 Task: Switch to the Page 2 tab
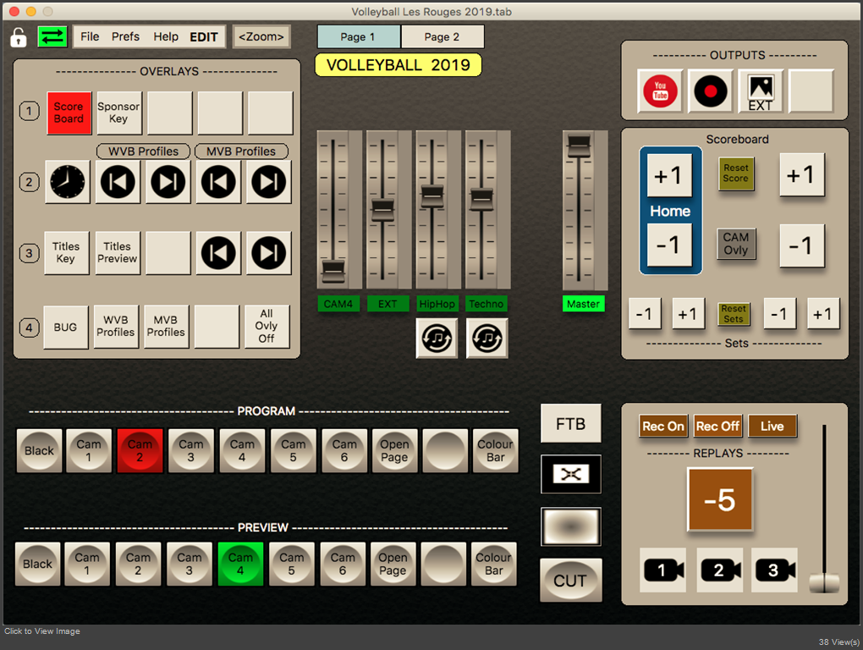click(442, 36)
